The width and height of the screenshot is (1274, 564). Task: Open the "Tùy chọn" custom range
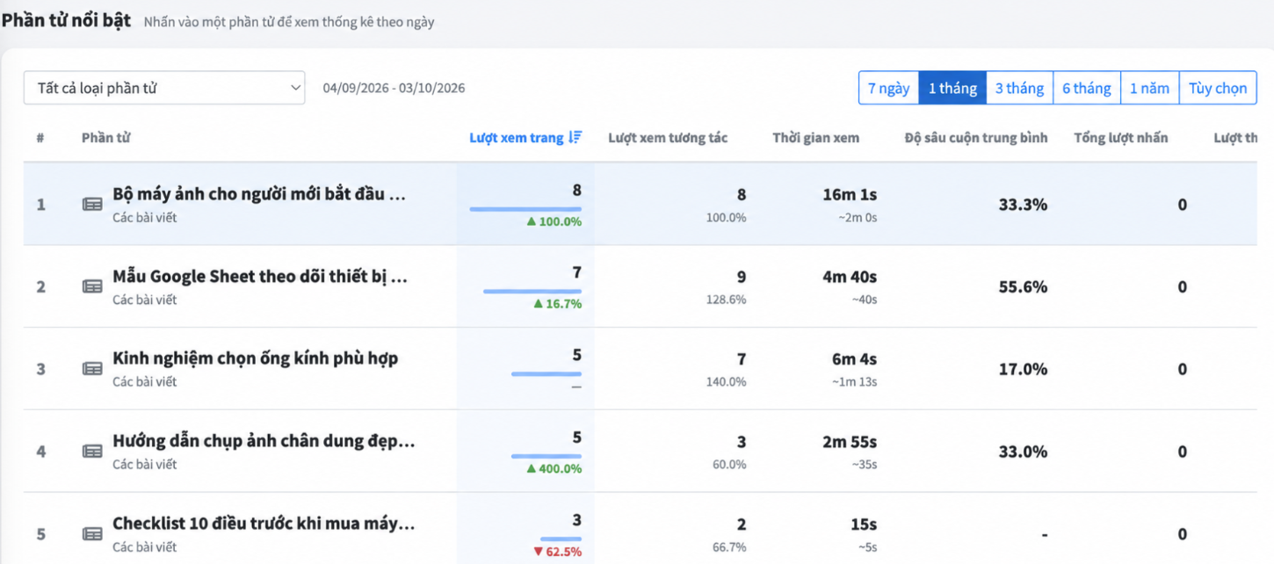click(x=1218, y=88)
